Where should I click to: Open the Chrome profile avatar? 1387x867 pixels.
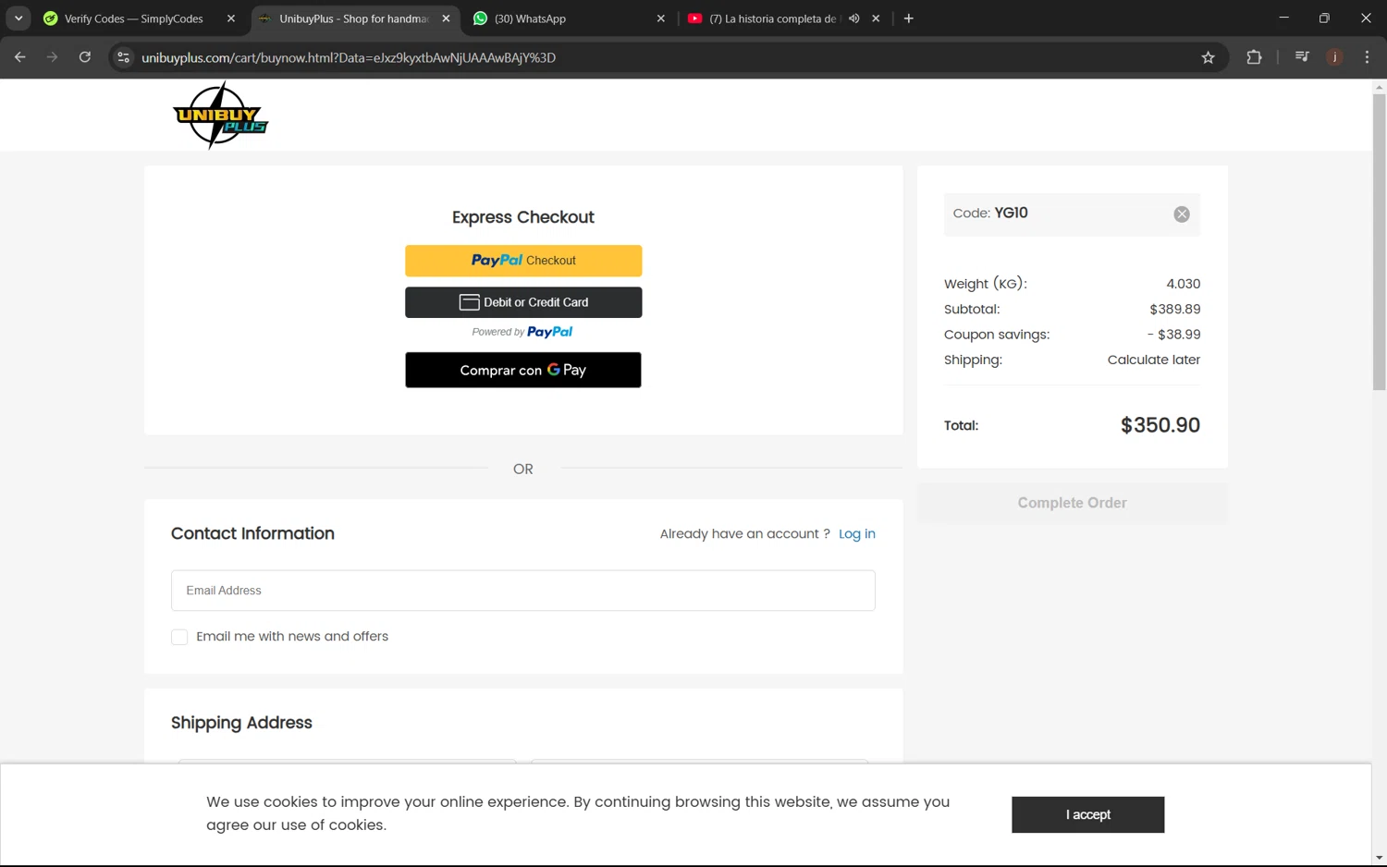click(1334, 57)
